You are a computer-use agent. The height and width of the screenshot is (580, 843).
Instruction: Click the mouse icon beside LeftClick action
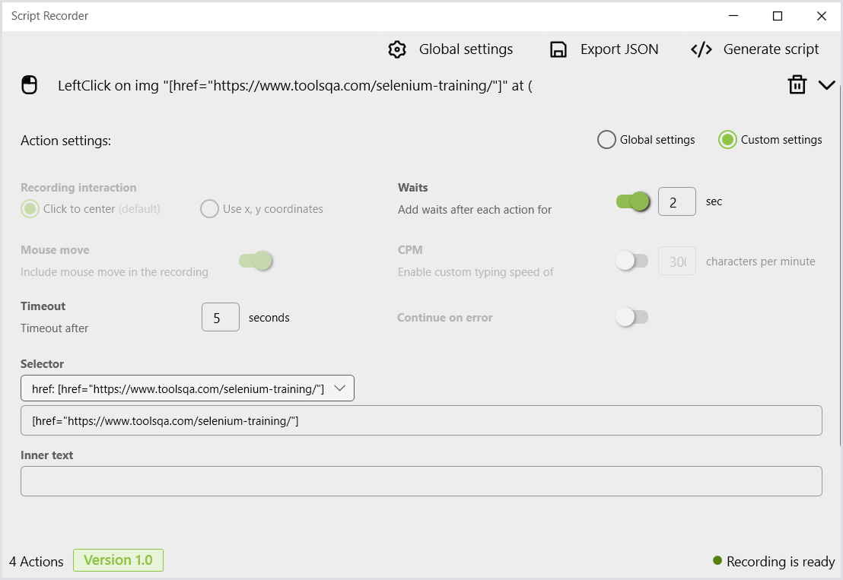pos(30,85)
